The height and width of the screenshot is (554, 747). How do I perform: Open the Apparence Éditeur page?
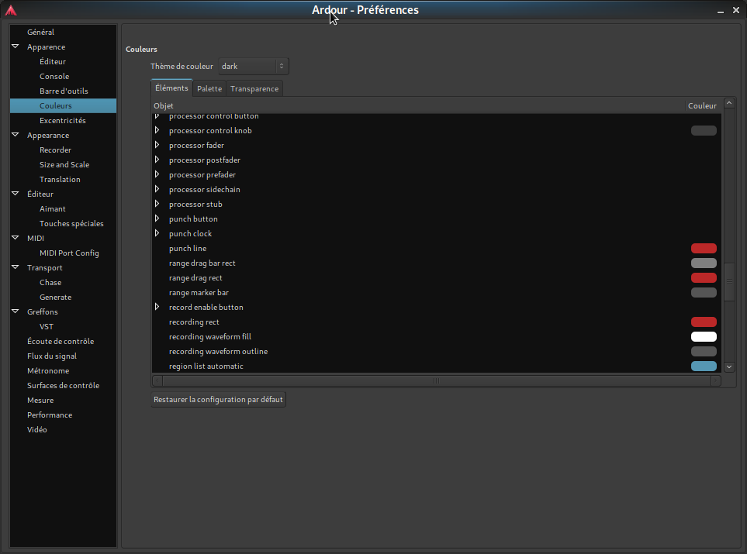click(x=53, y=61)
